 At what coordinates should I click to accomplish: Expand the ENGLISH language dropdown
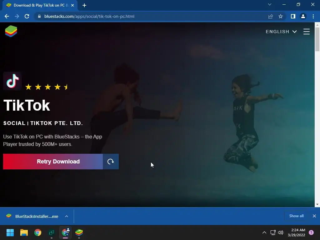[281, 32]
